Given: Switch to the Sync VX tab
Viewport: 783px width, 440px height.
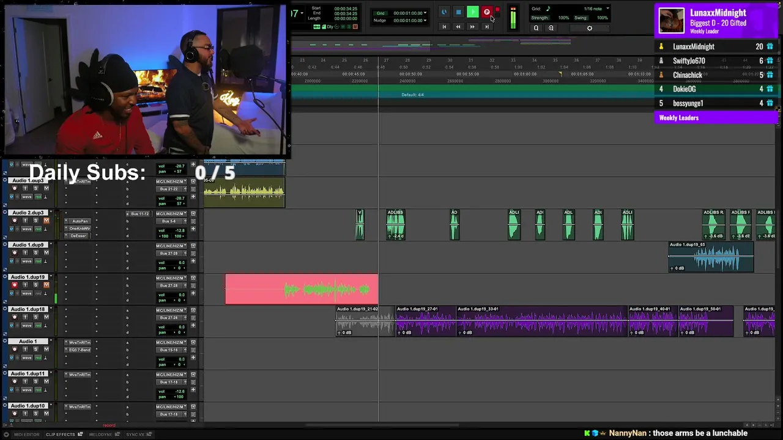Looking at the screenshot, I should click(x=135, y=435).
